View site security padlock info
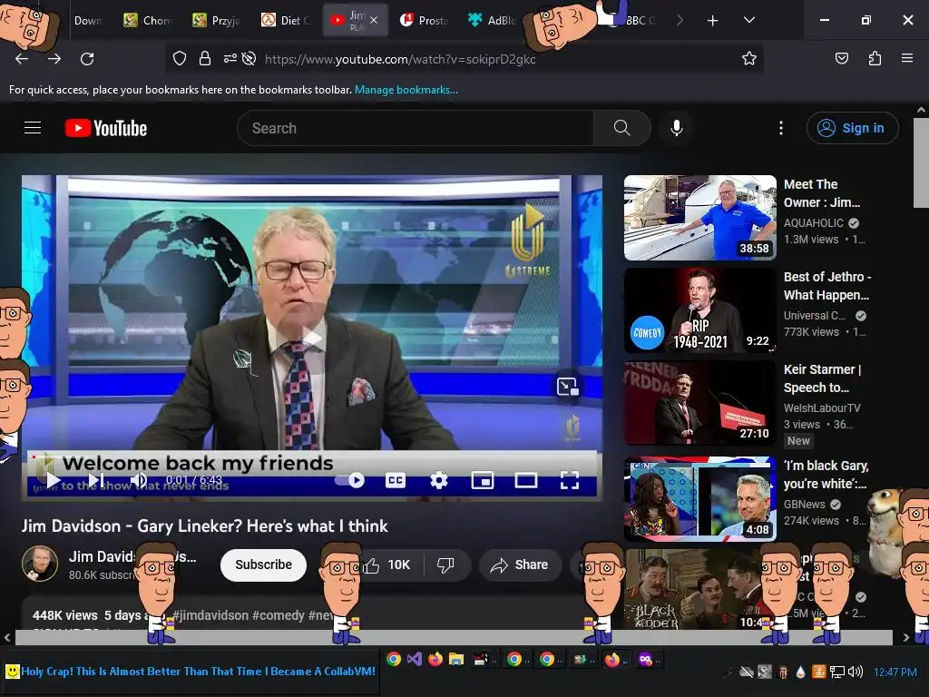Image resolution: width=929 pixels, height=697 pixels. (x=205, y=58)
